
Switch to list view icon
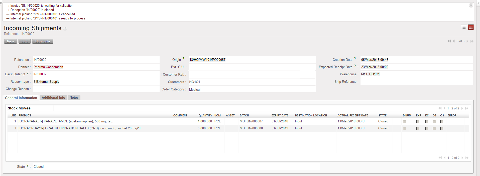pos(464,27)
